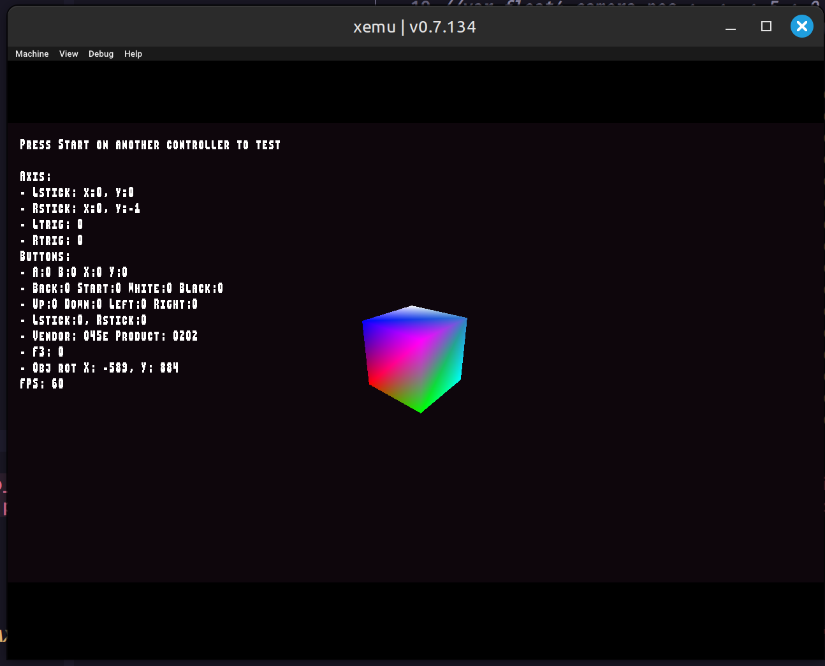Close the xemu window
This screenshot has height=666, width=825.
pyautogui.click(x=801, y=26)
